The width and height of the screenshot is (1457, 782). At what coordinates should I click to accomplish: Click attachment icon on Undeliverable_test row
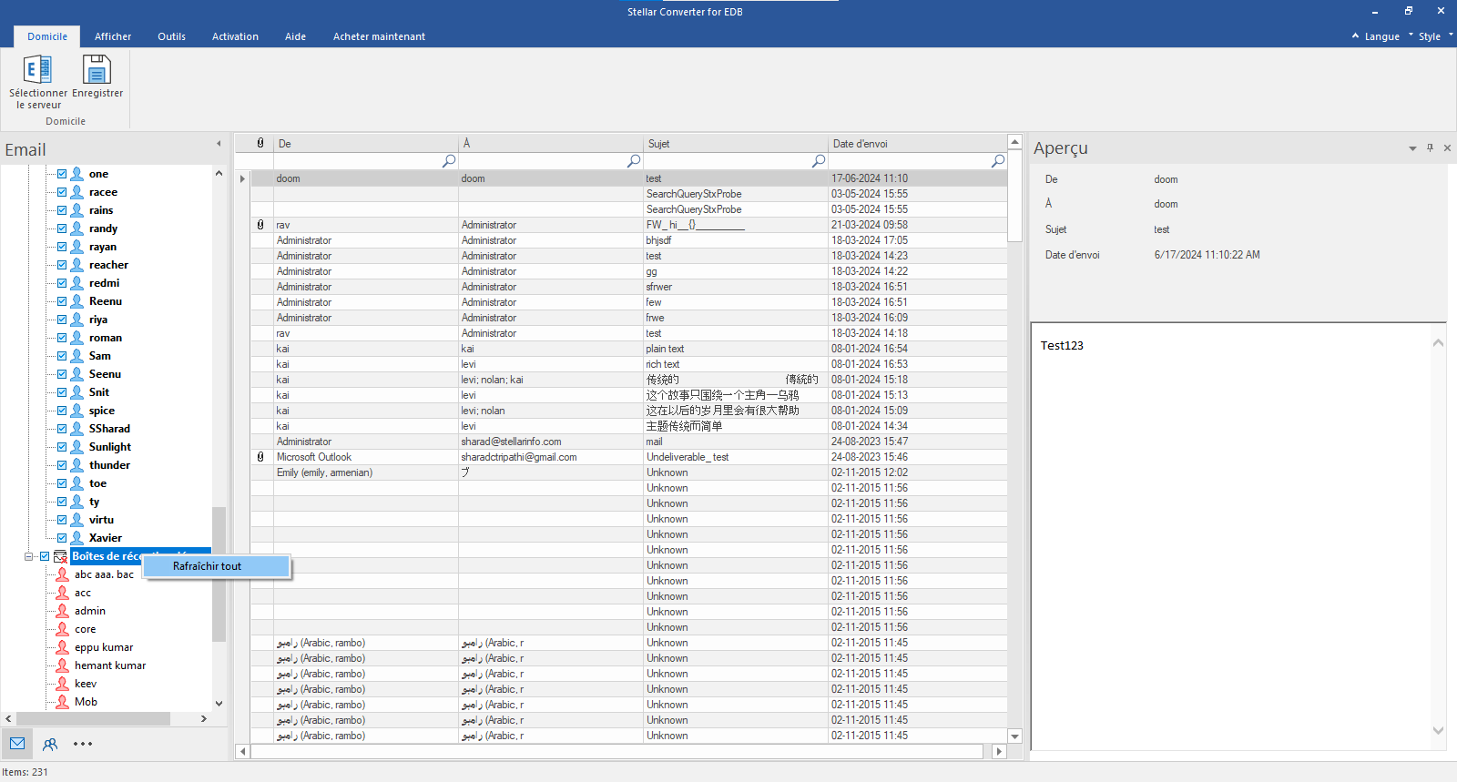tap(260, 457)
